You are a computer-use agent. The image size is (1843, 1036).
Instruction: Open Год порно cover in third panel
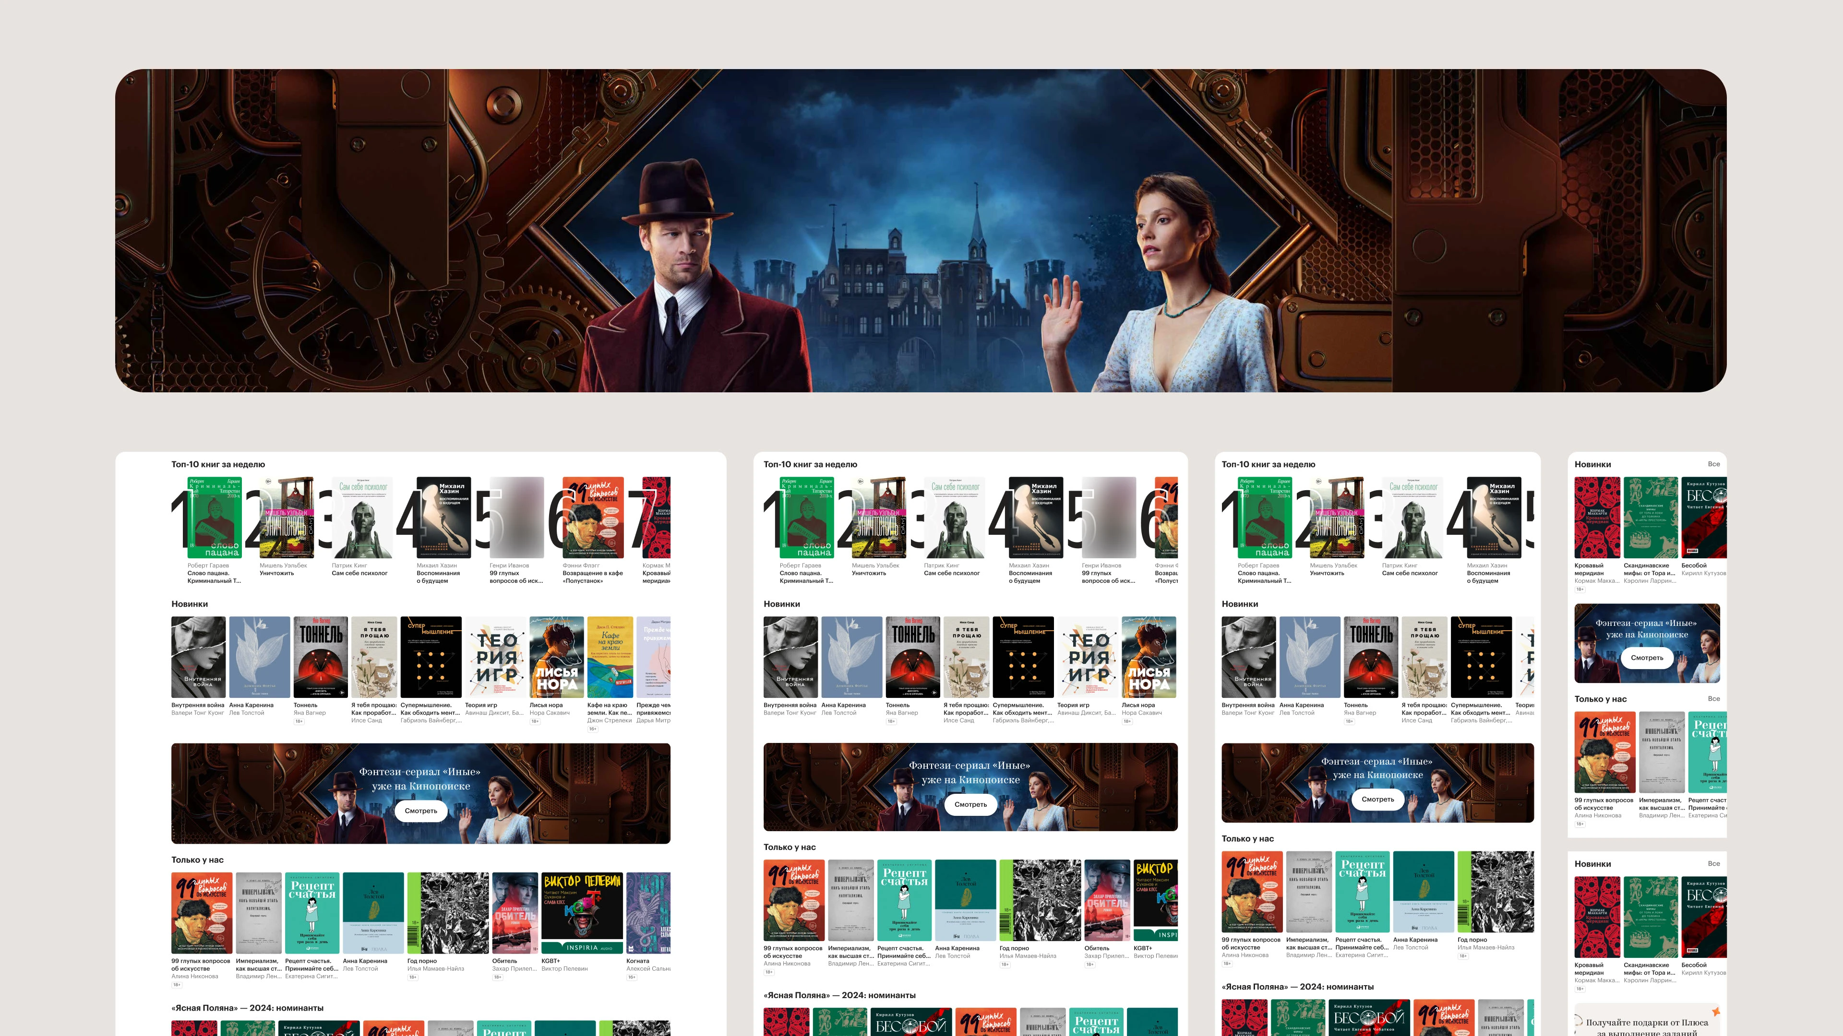(x=1496, y=892)
